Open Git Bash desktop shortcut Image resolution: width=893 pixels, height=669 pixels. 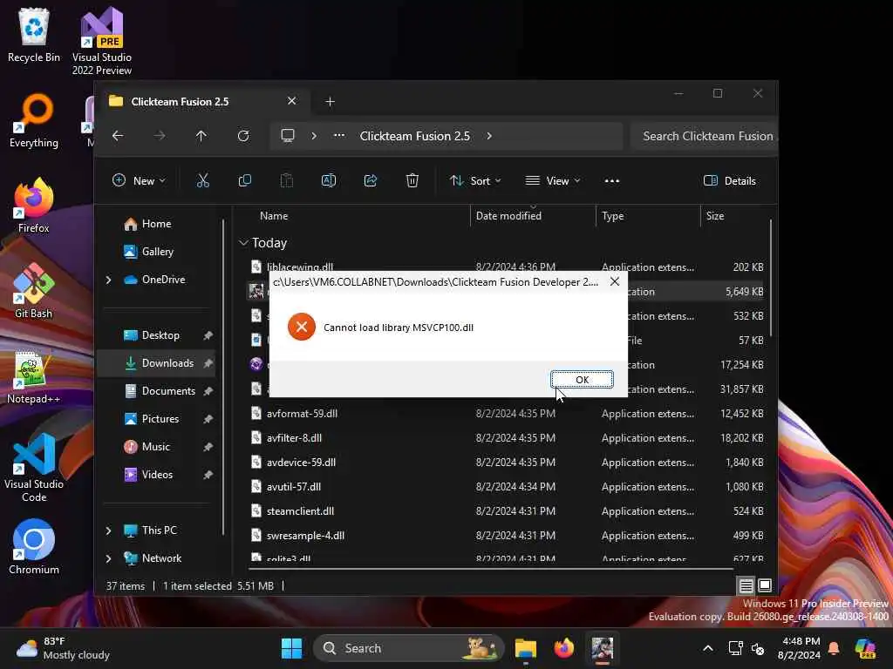34,291
